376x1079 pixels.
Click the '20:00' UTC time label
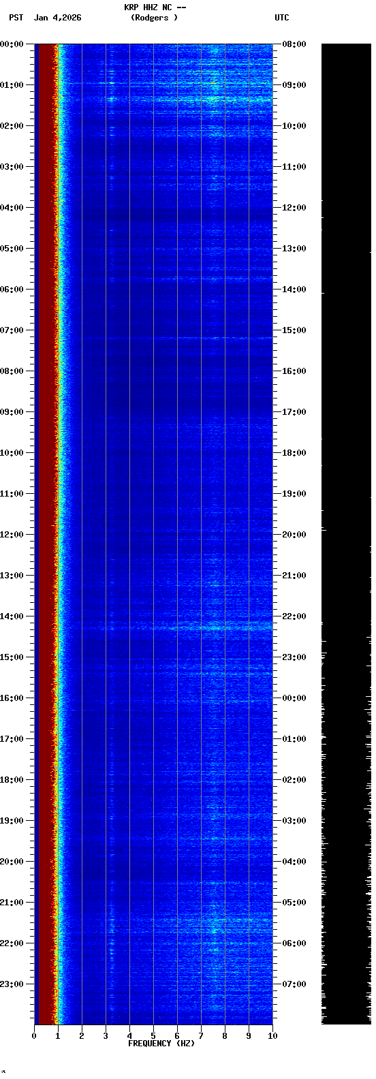pos(294,535)
